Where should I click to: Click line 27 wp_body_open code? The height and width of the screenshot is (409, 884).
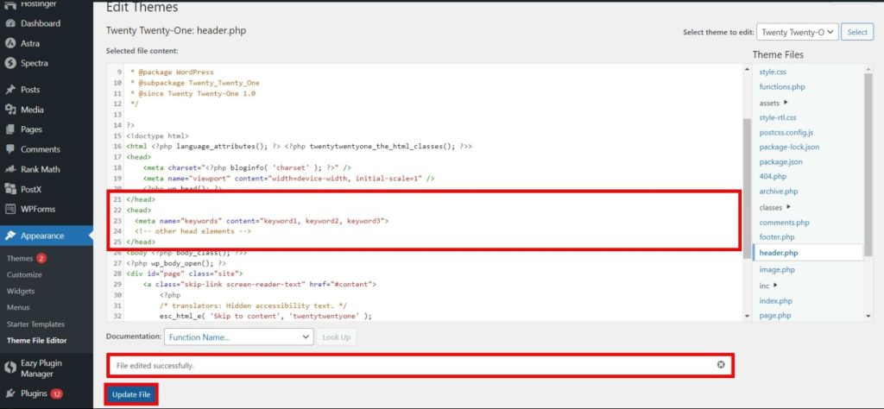tap(176, 263)
